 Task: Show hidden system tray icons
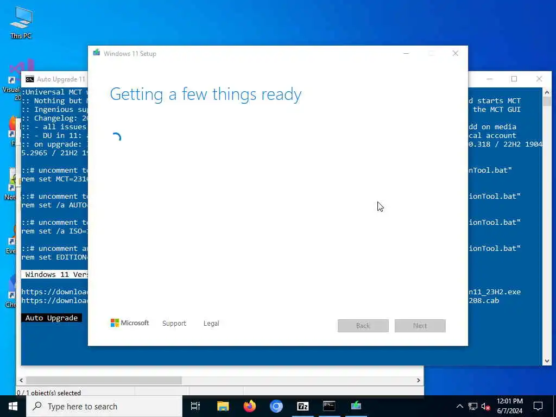pyautogui.click(x=459, y=406)
